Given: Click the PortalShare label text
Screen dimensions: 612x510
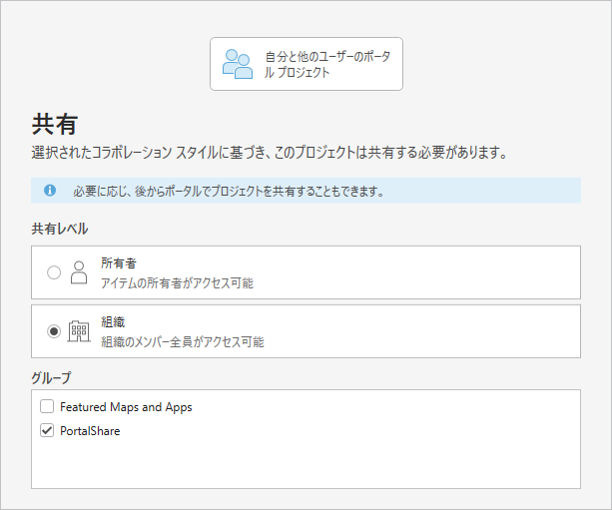Looking at the screenshot, I should (x=90, y=431).
